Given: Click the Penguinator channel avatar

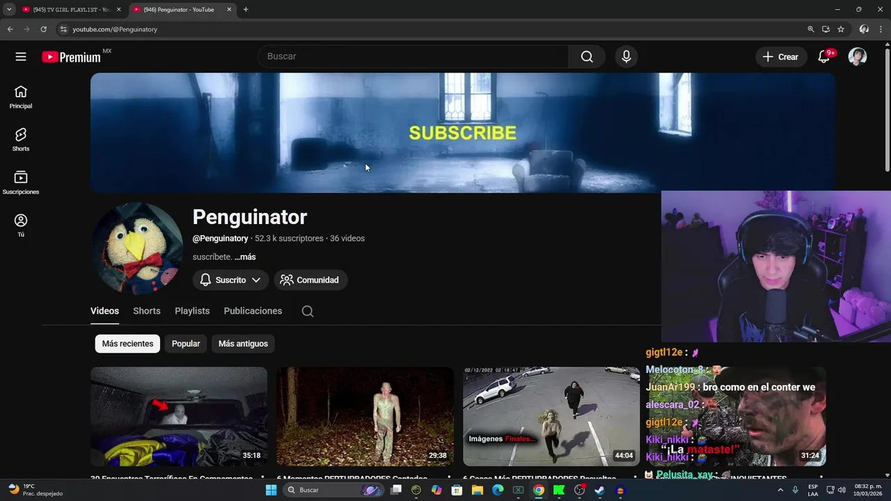Looking at the screenshot, I should point(137,248).
